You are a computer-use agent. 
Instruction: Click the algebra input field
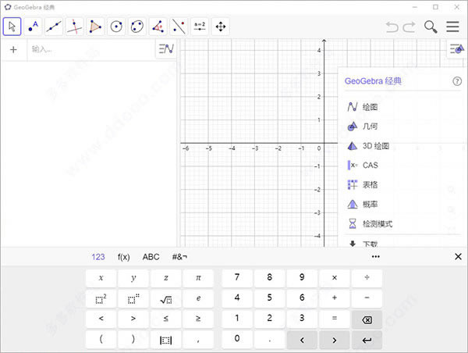pos(90,49)
